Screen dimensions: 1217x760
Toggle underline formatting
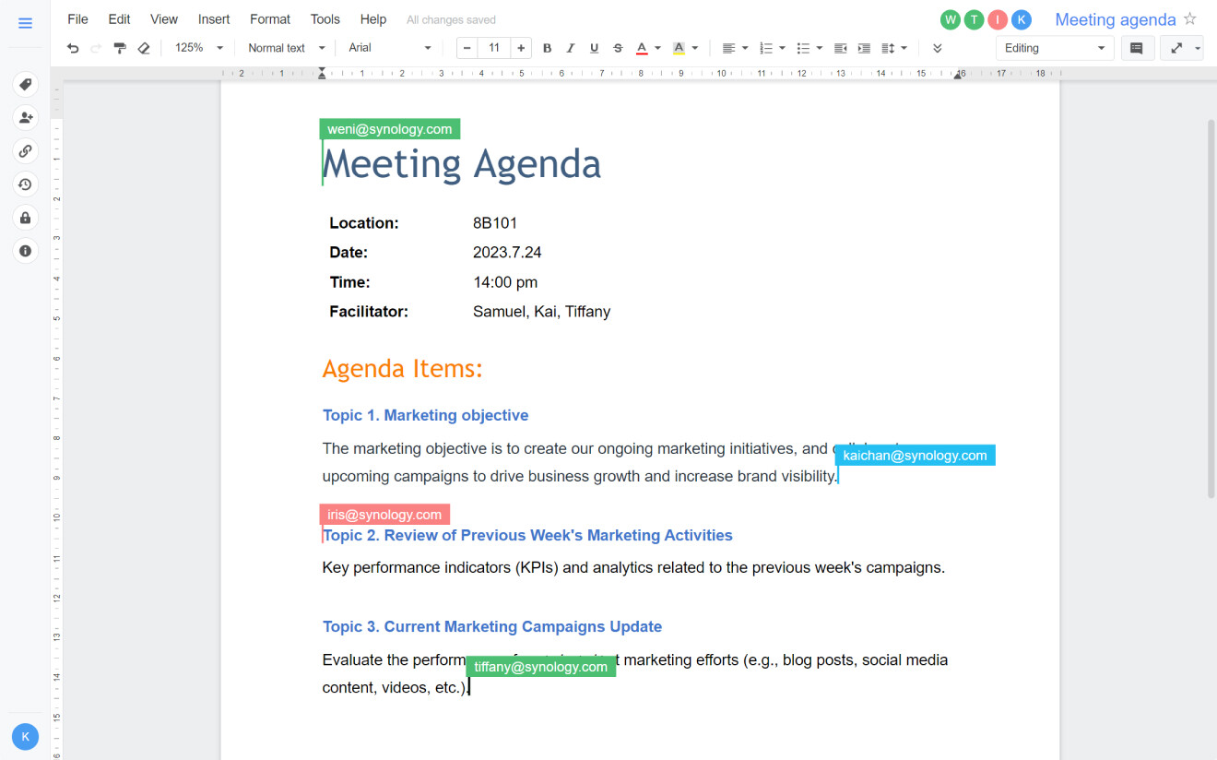pyautogui.click(x=594, y=47)
